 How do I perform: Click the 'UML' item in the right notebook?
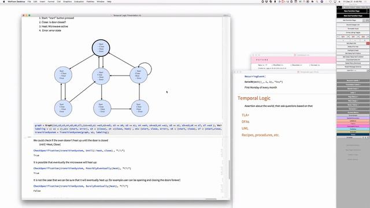pos(245,128)
